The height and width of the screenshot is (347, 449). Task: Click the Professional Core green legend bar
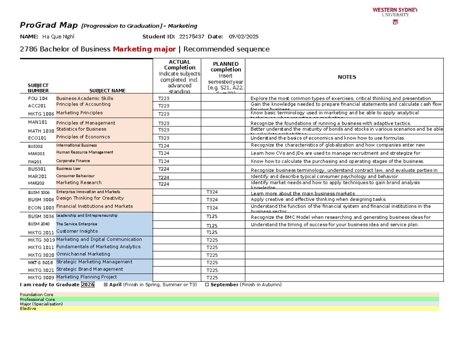click(150, 299)
